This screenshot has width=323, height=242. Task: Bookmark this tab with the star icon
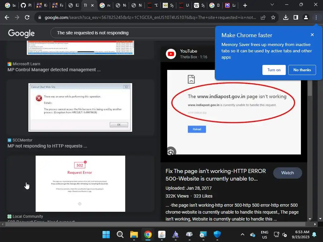pos(273,18)
